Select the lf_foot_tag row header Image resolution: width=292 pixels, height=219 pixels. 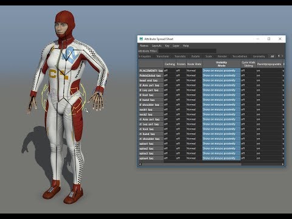pyautogui.click(x=151, y=95)
